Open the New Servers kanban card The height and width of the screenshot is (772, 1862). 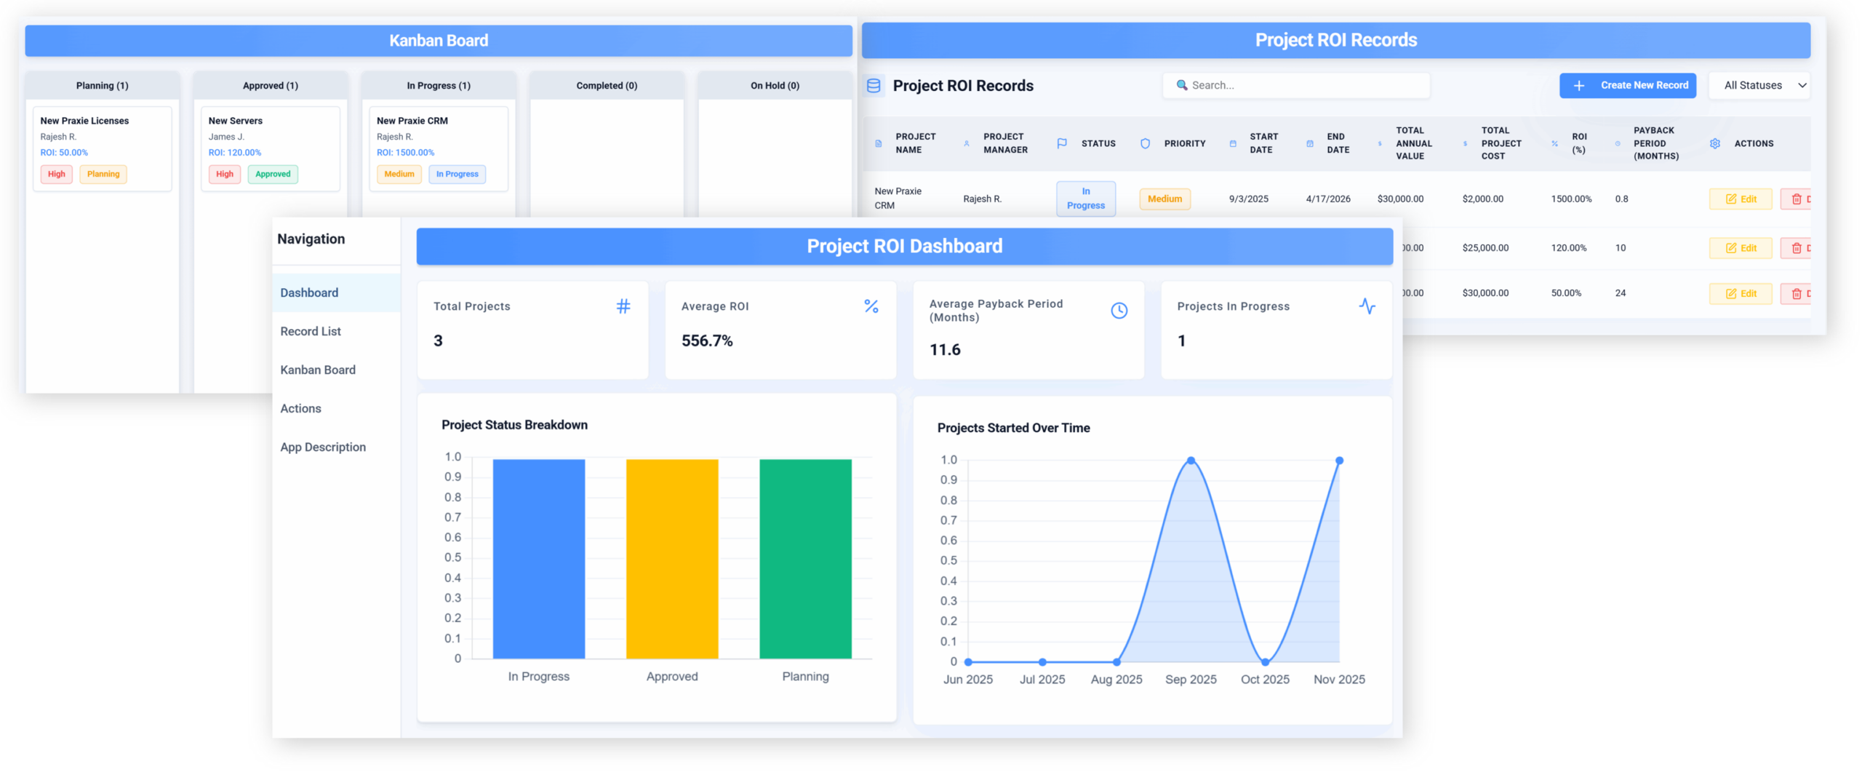tap(271, 150)
